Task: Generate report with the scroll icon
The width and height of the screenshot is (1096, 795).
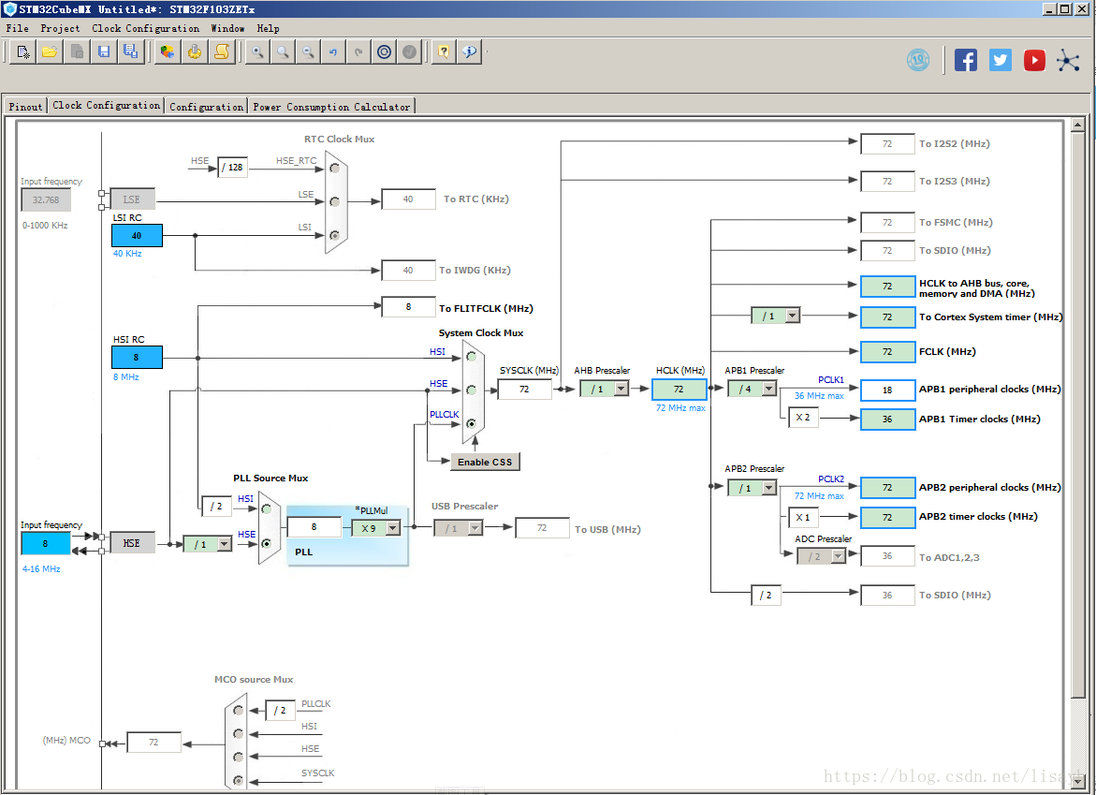Action: [222, 52]
